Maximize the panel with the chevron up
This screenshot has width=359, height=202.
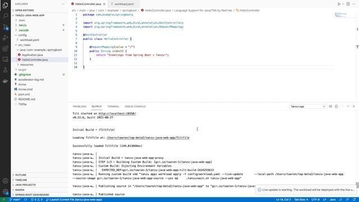point(348,106)
